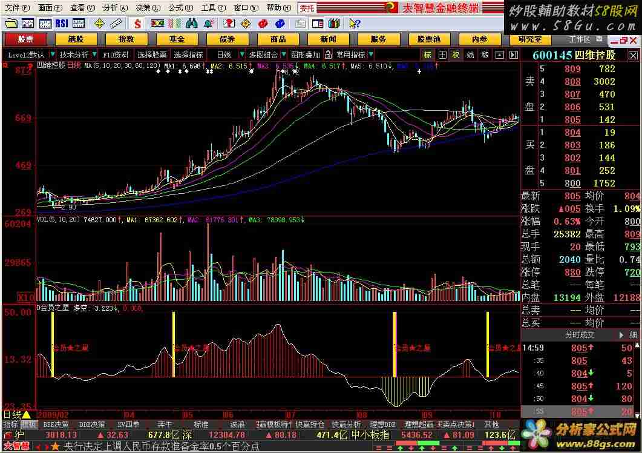Image resolution: width=642 pixels, height=453 pixels.
Task: Toggle the 权 rights adjustment button
Action: pos(456,55)
